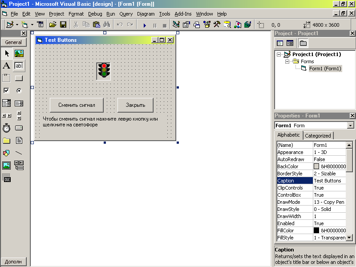Click the Save Project toolbar icon
356x267 pixels.
coord(63,24)
